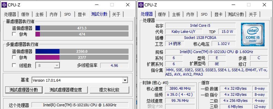Click the 4-way associativity value
Screen dimensions: 273x109
tap(260, 101)
